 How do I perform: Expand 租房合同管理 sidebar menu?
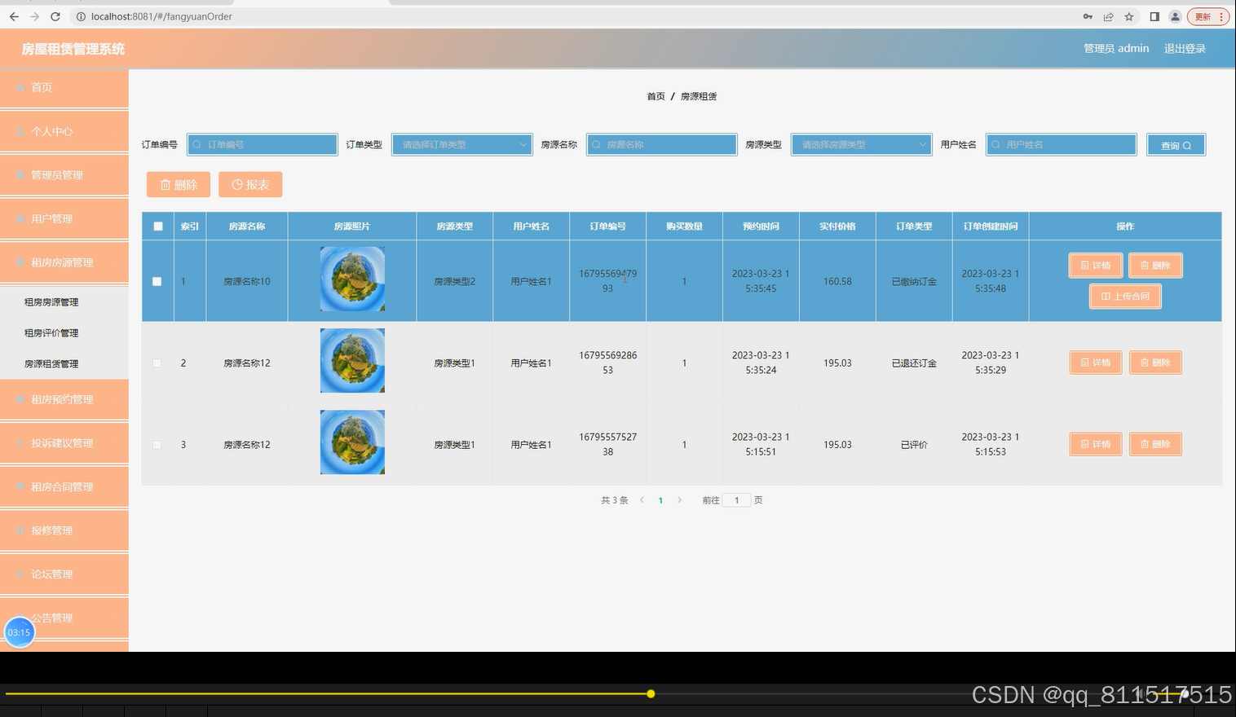[x=64, y=486]
